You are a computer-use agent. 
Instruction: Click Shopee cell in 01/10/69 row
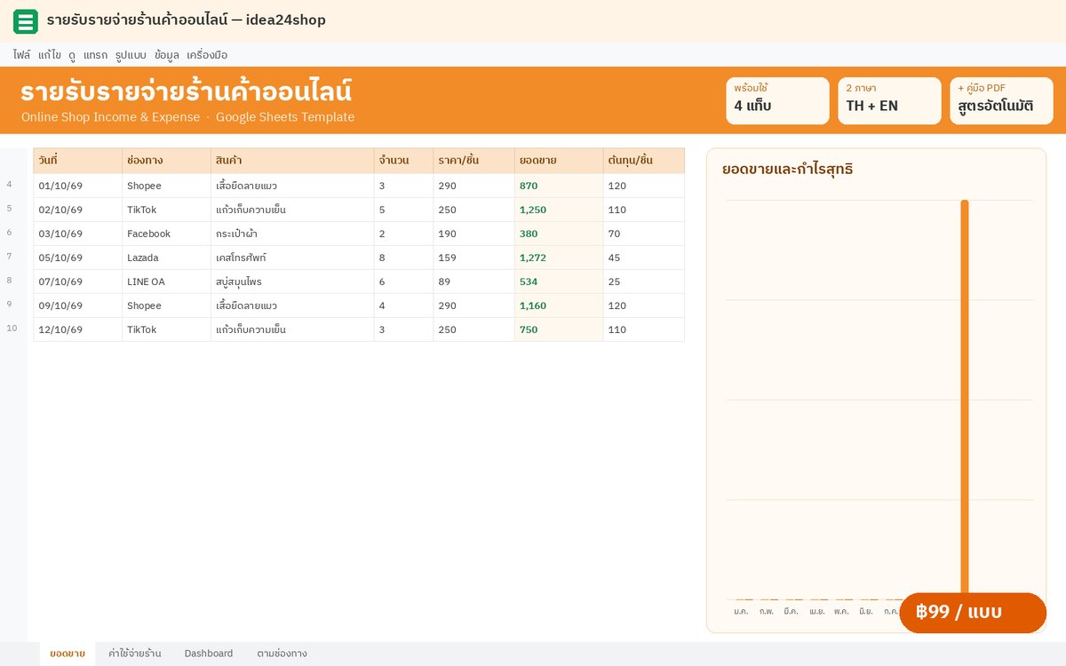[166, 186]
